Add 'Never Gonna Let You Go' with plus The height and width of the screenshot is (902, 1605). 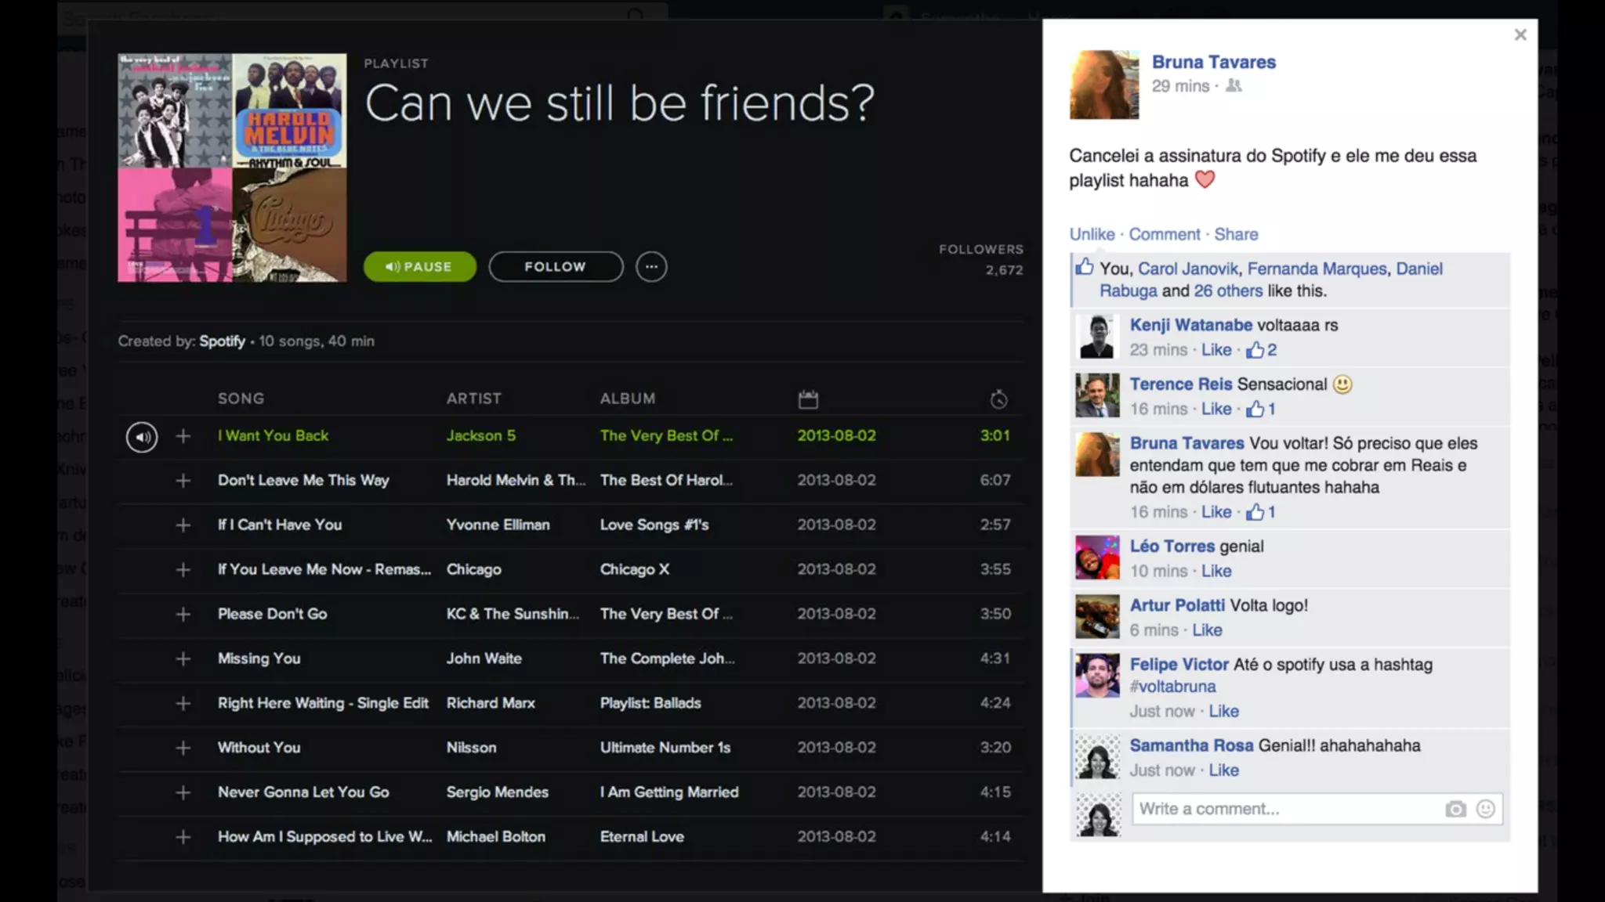[183, 793]
